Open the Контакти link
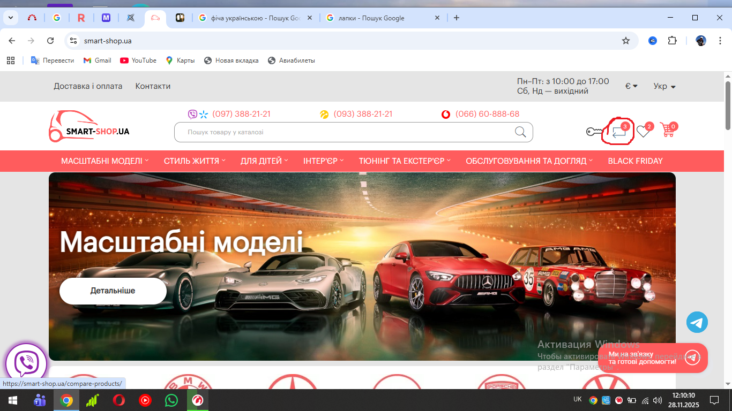Image resolution: width=732 pixels, height=411 pixels. tap(153, 86)
